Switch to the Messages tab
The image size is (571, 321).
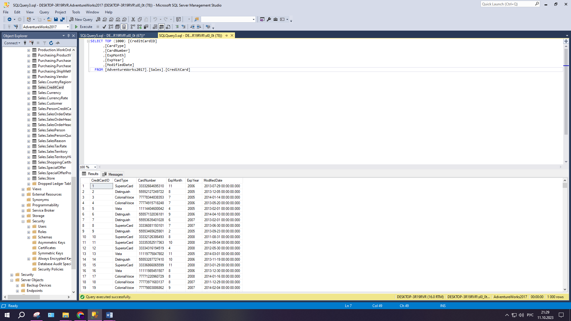113,174
